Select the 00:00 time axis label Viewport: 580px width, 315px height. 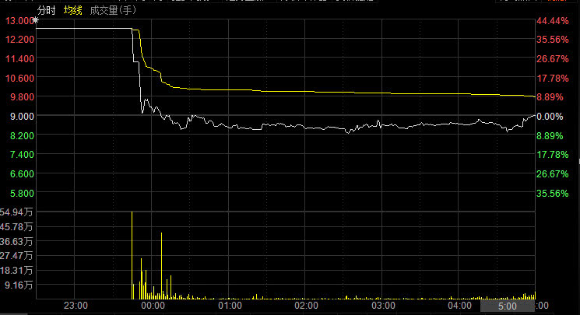pyautogui.click(x=152, y=306)
